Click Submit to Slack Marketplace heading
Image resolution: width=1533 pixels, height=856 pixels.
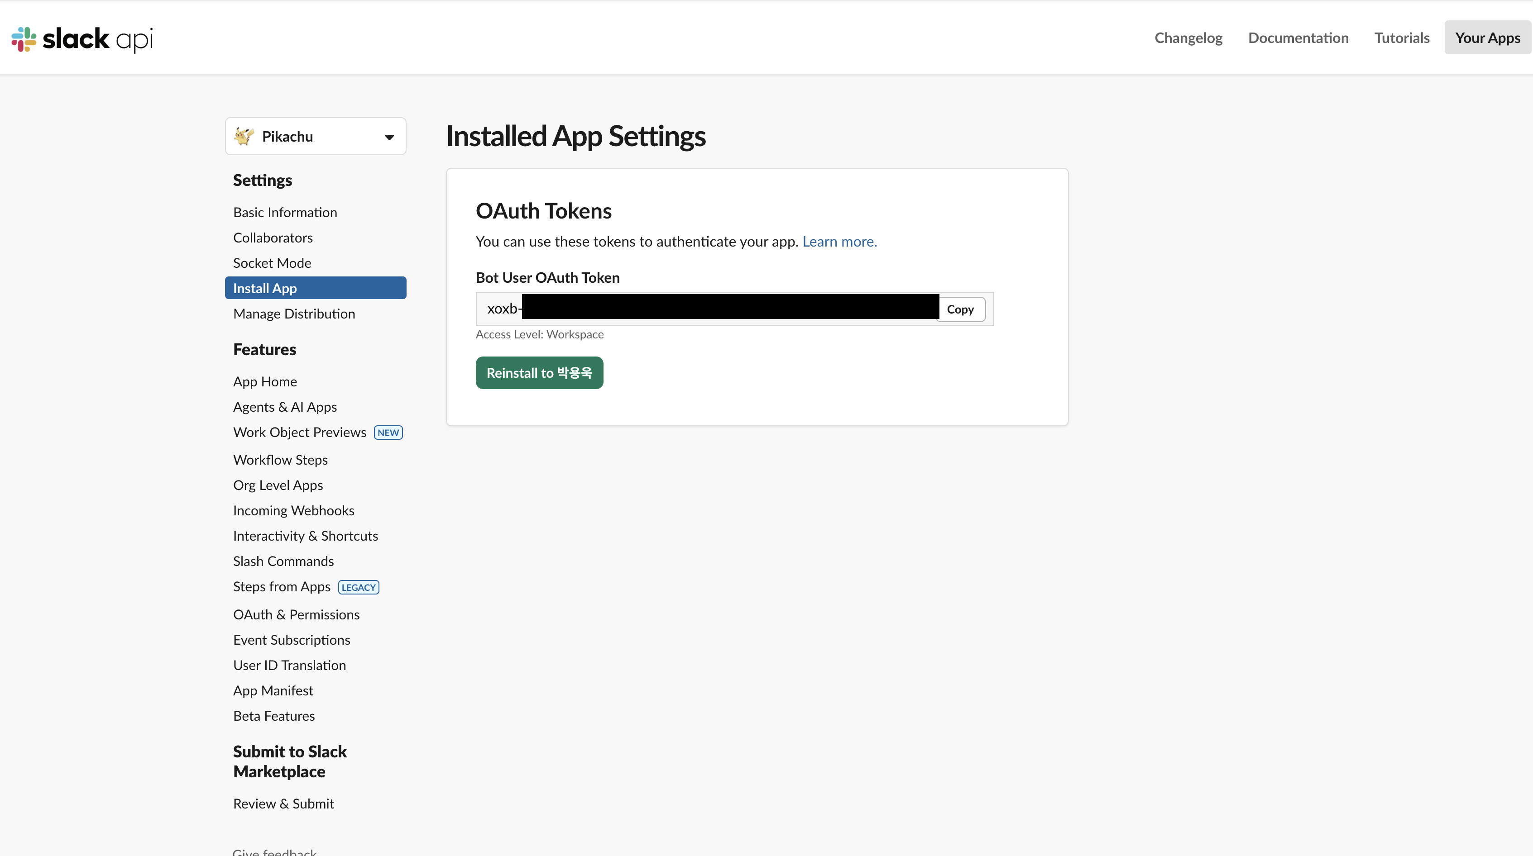[x=289, y=761]
